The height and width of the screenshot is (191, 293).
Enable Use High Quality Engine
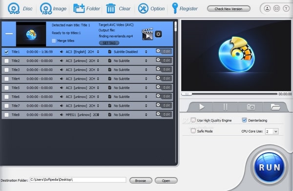pyautogui.click(x=193, y=120)
